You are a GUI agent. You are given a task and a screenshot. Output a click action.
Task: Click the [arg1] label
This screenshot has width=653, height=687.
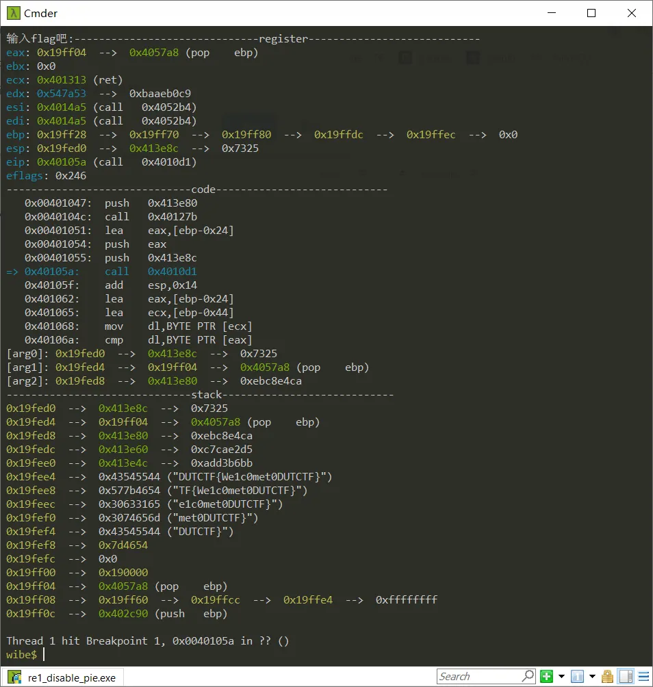click(27, 367)
